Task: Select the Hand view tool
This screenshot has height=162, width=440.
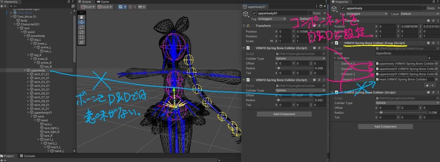Action: (82, 17)
